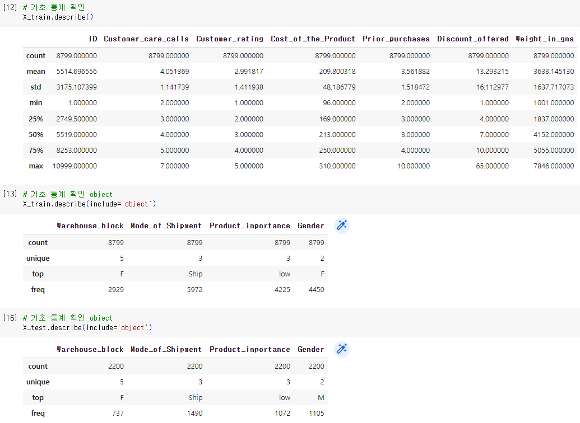Click Gender header in X_test object table
This screenshot has width=580, height=423.
tap(310, 350)
